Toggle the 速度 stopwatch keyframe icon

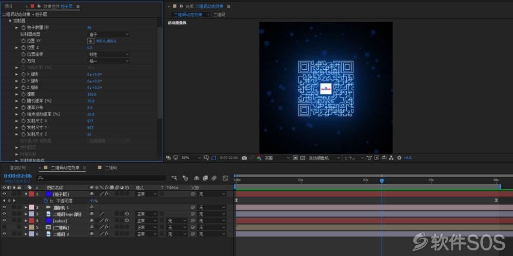click(x=24, y=94)
